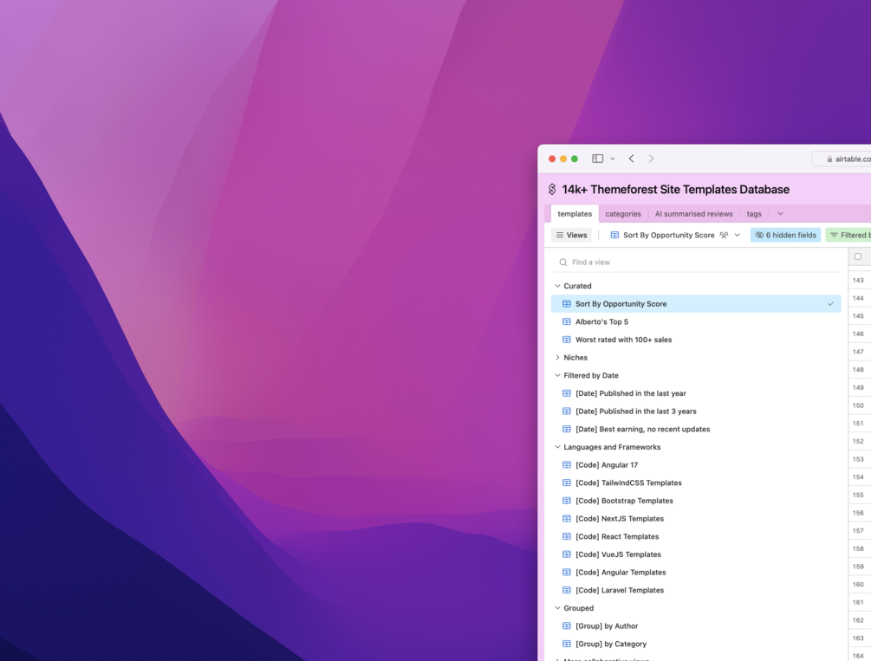Image resolution: width=871 pixels, height=661 pixels.
Task: Select row number 143
Action: pos(858,280)
